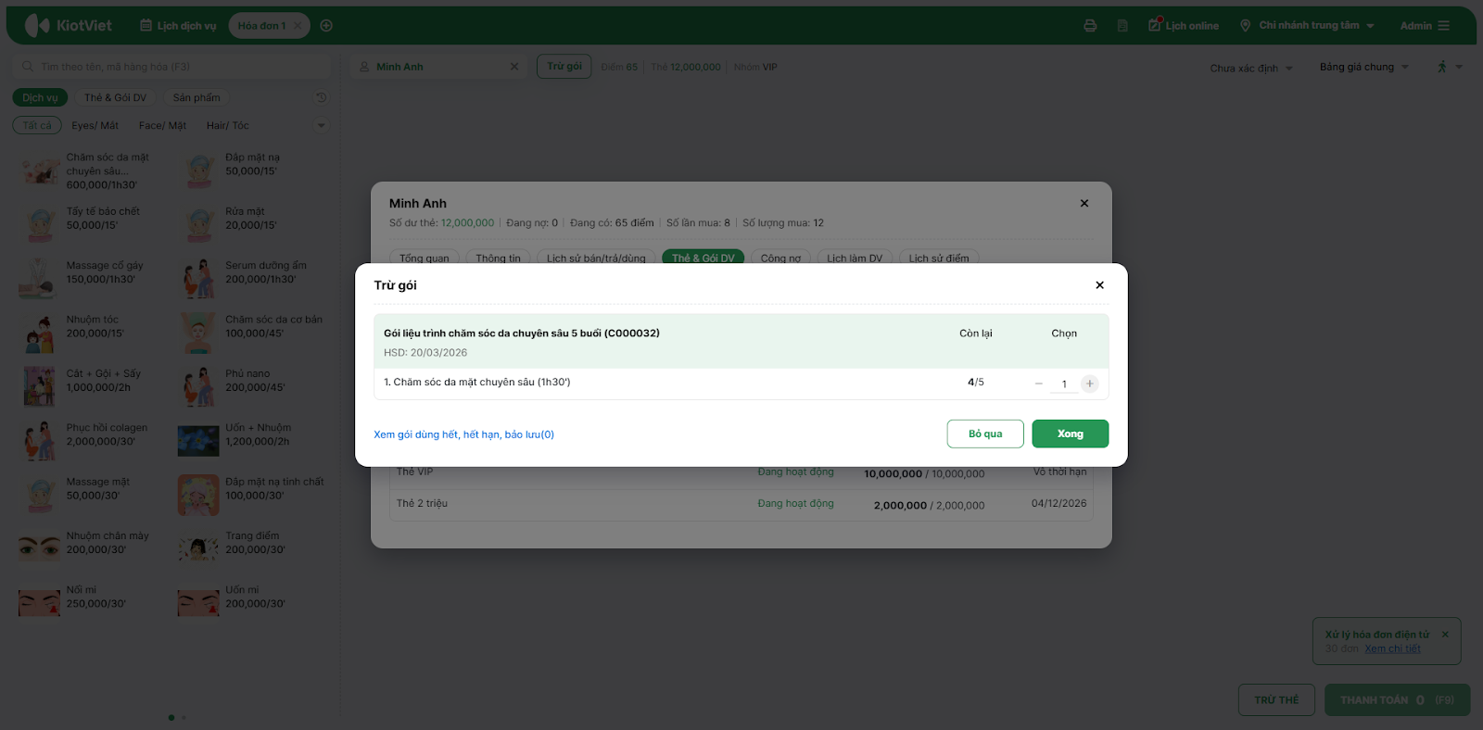Expand the Chưa xác định dropdown
The width and height of the screenshot is (1483, 730).
[x=1250, y=68]
